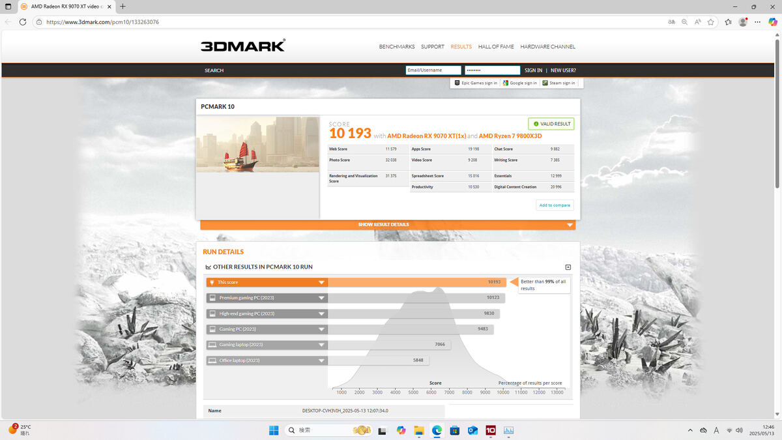The image size is (782, 440).
Task: Expand the Office laptop (2023) dropdown
Action: point(321,360)
